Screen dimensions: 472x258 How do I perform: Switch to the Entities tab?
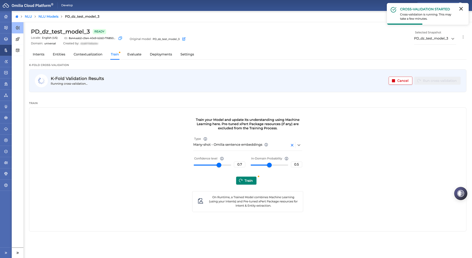point(59,54)
